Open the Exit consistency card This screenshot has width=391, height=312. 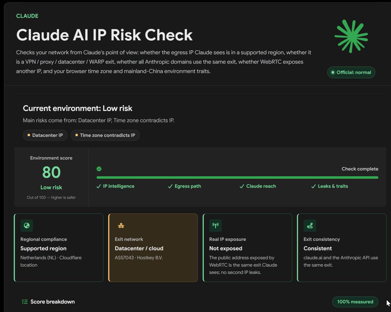coord(342,248)
